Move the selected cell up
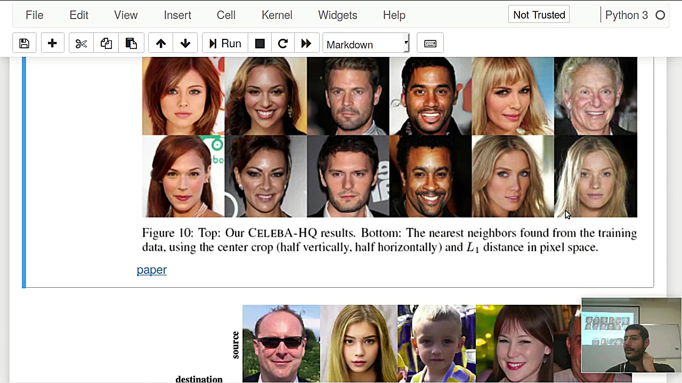This screenshot has width=682, height=383. [x=160, y=44]
